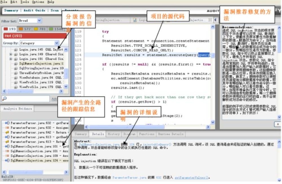Click the search magnifier icon
Image resolution: width=282 pixels, height=184 pixels.
5,99
